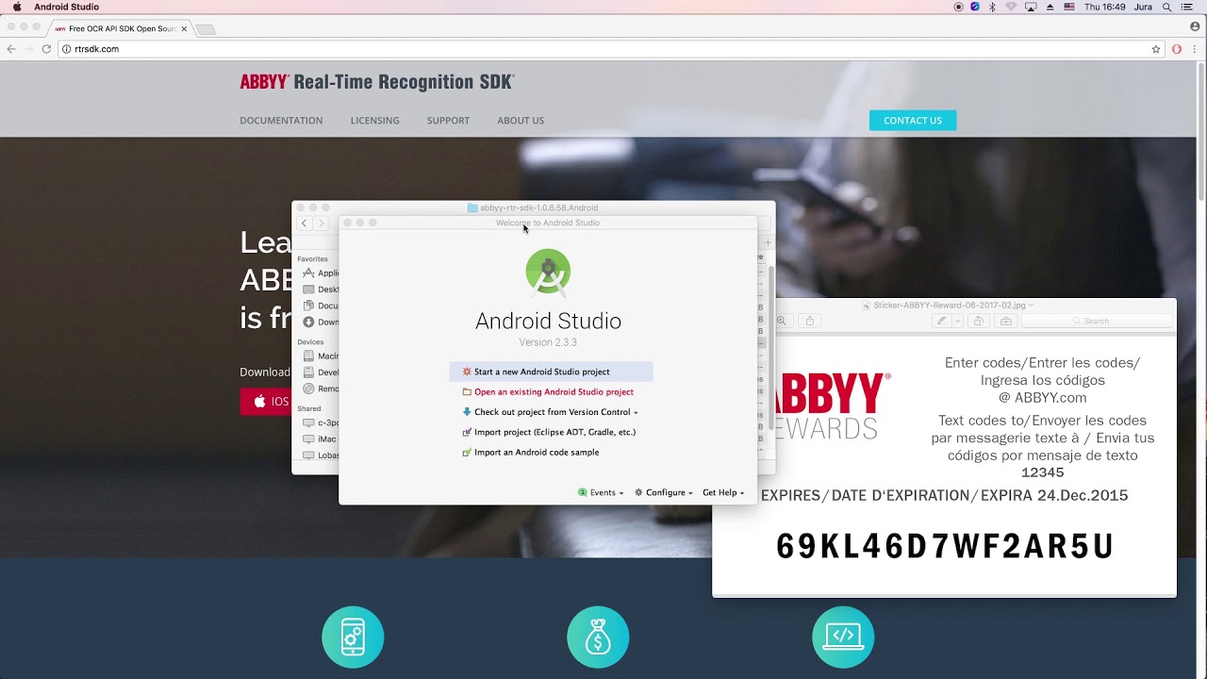This screenshot has height=679, width=1207.
Task: Open the Events dropdown
Action: click(x=601, y=492)
